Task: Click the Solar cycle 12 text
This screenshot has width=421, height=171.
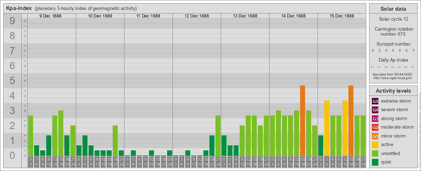Action: pos(393,19)
